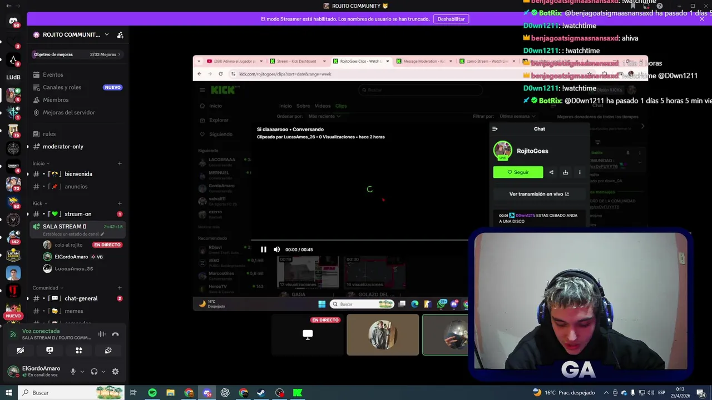Expand microphone input options arrow

[82, 372]
